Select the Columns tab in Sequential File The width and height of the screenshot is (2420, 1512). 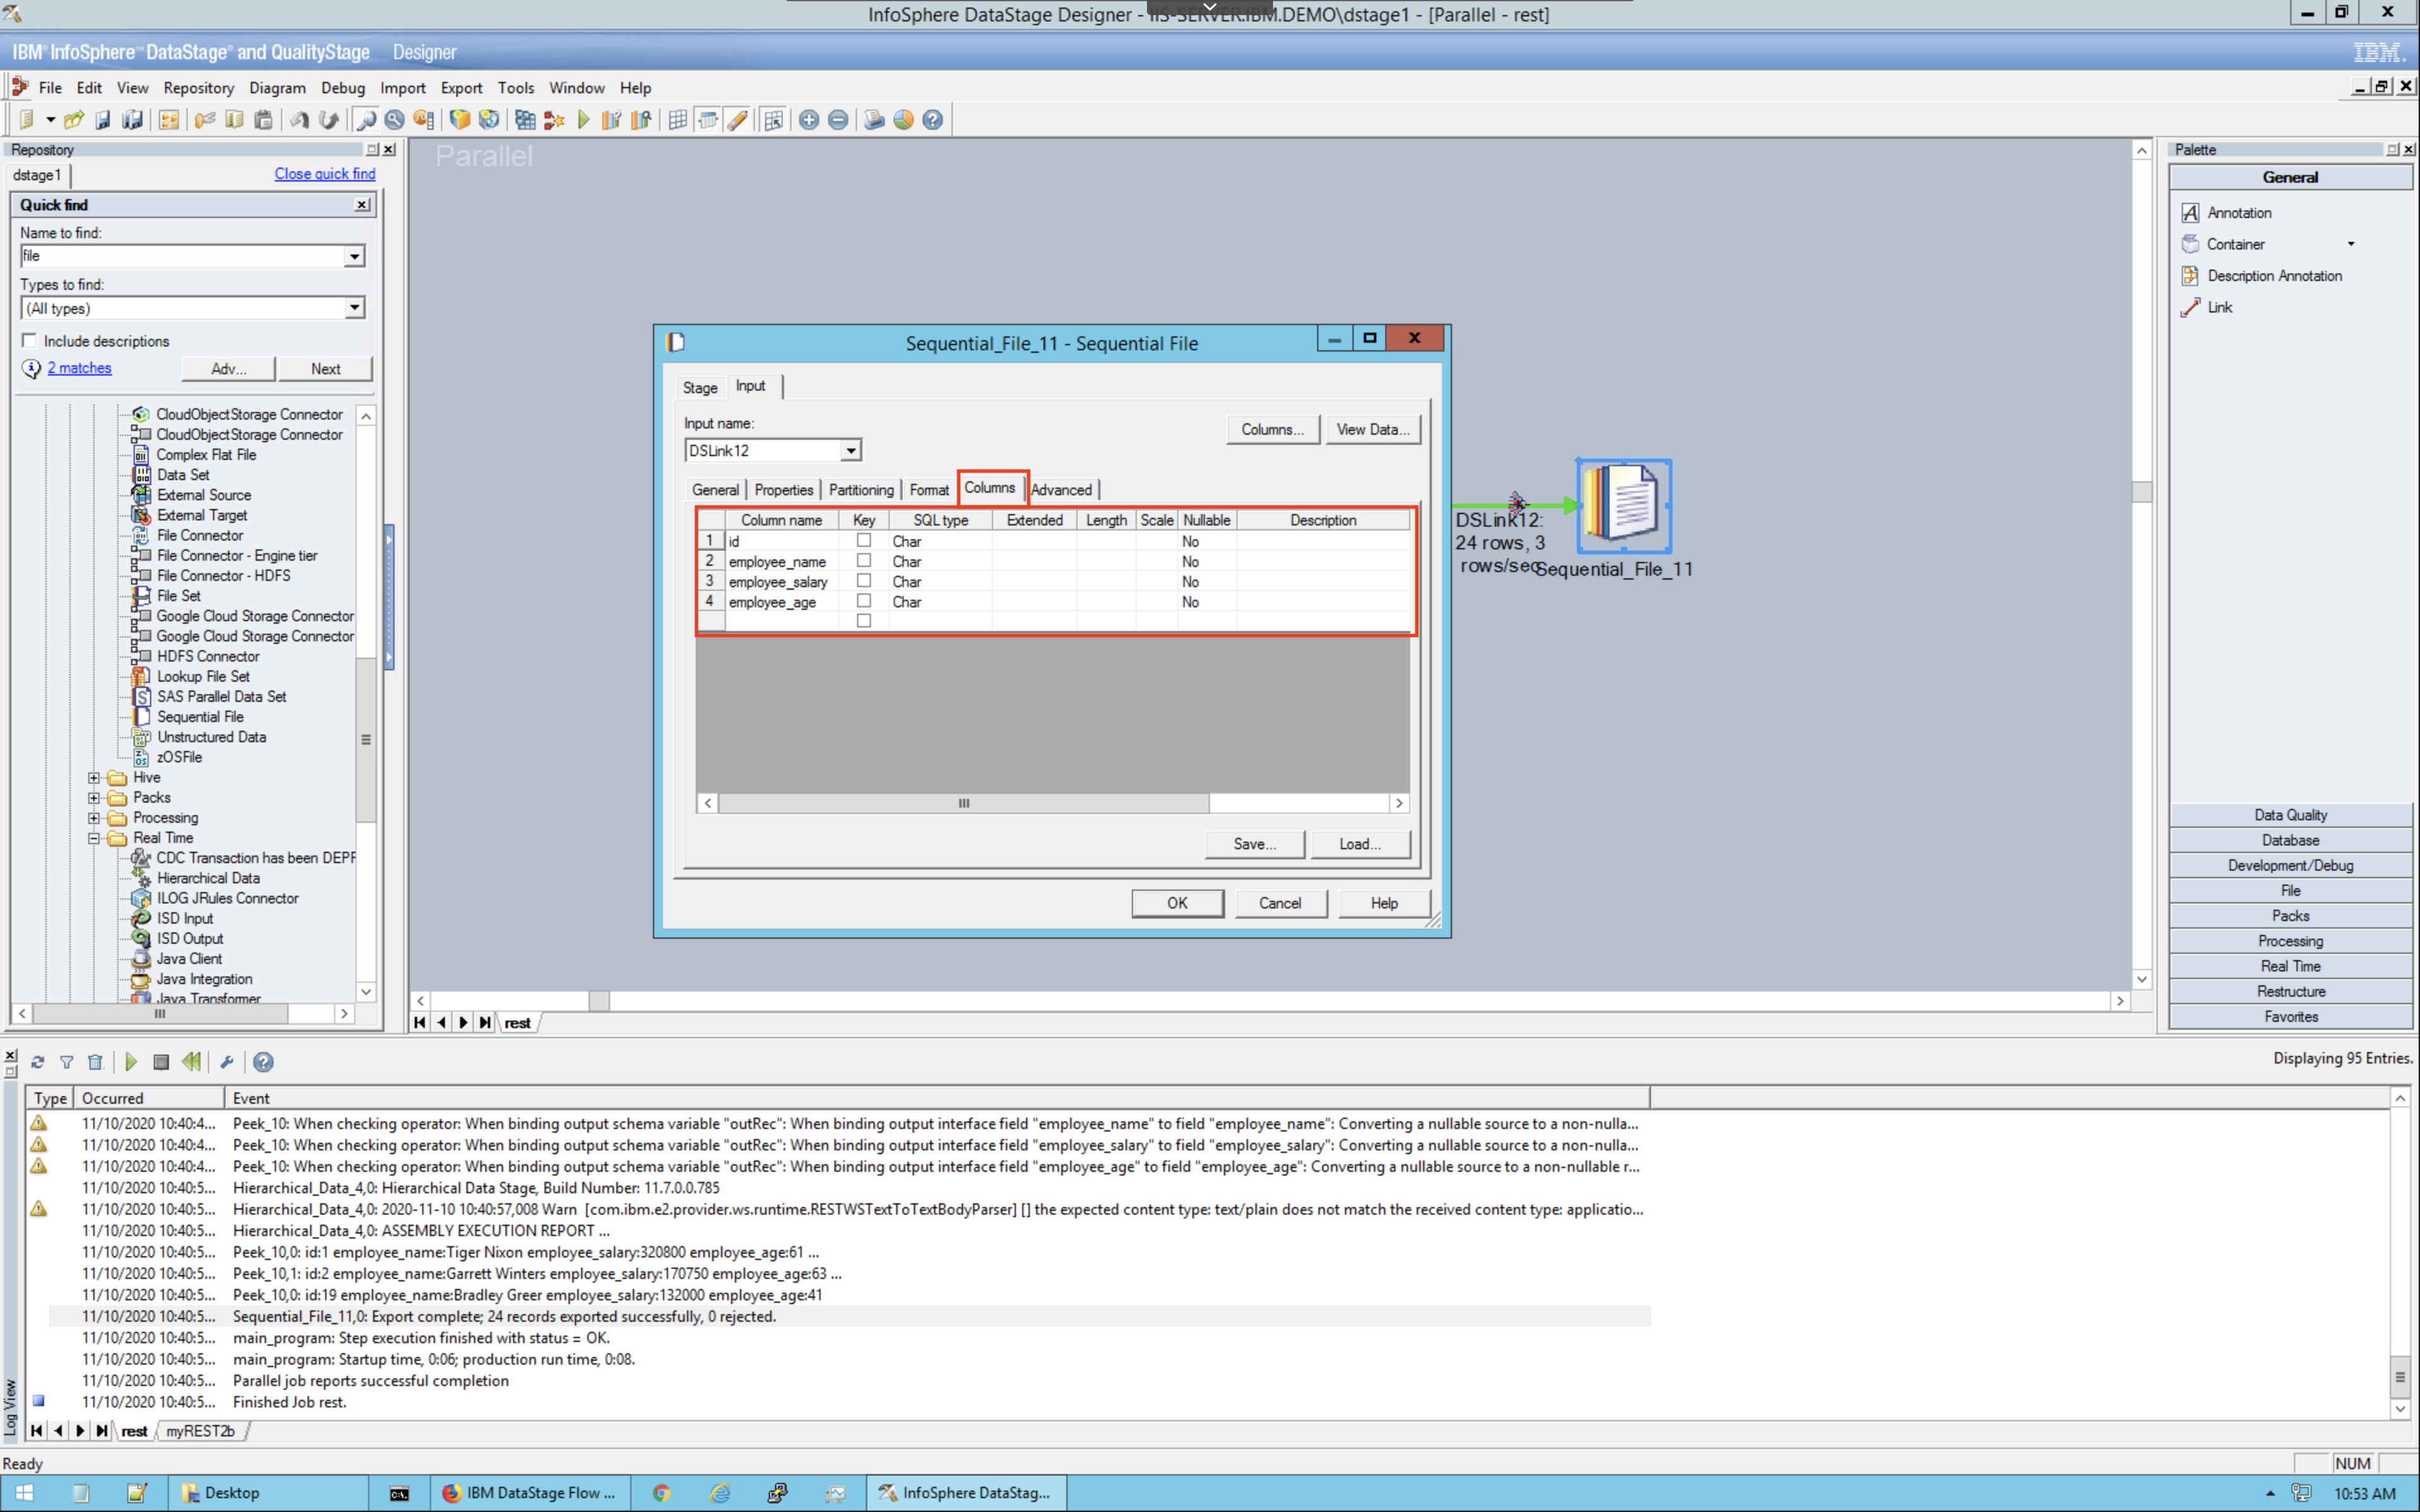(989, 488)
